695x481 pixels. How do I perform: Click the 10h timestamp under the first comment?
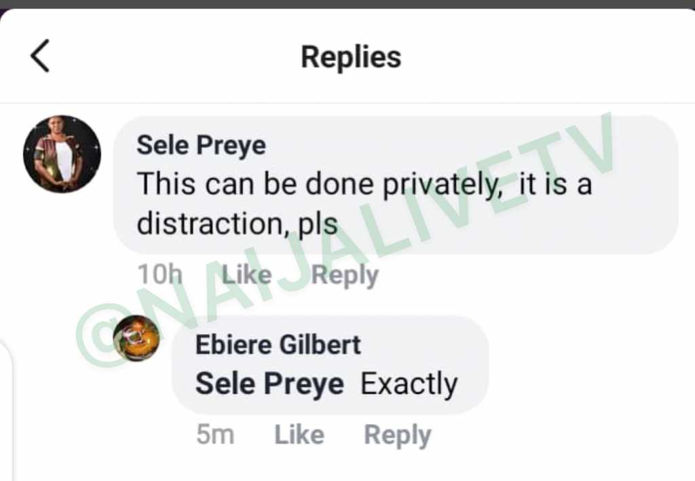[160, 274]
